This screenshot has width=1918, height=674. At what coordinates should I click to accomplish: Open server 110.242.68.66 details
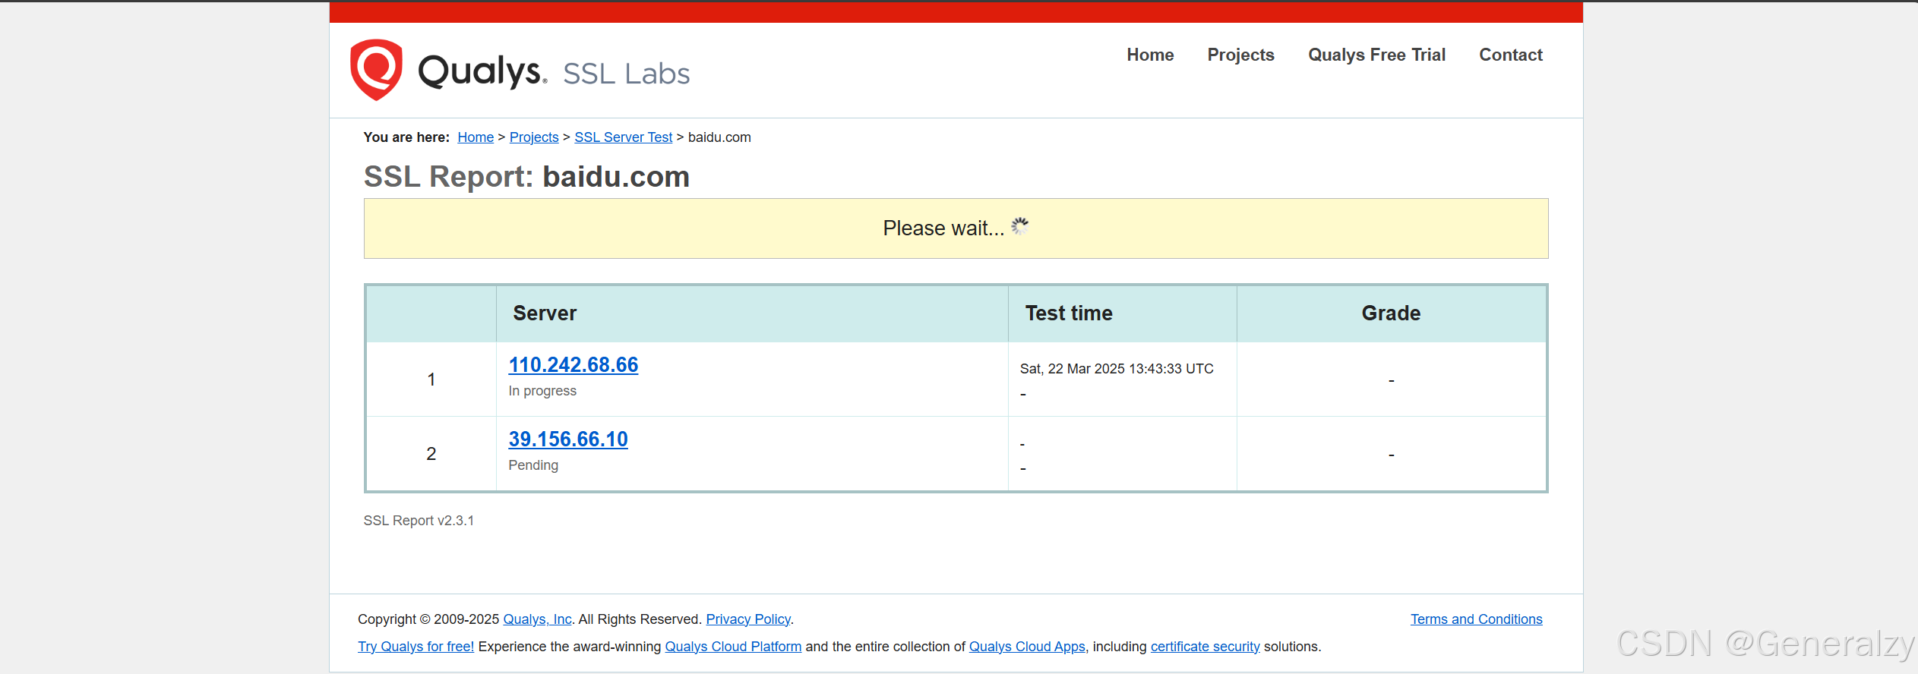click(574, 365)
